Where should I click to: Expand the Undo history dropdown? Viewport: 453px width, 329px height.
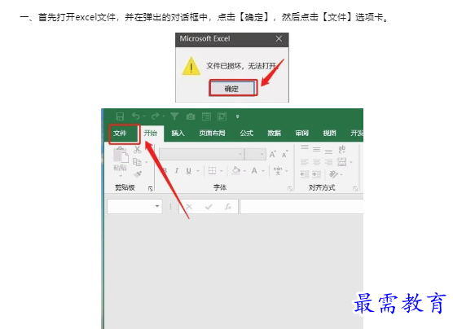click(x=144, y=116)
